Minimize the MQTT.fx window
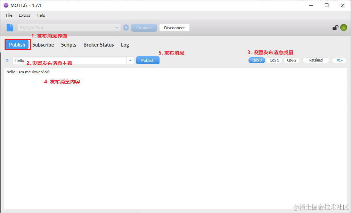351x213 pixels. (311, 5)
